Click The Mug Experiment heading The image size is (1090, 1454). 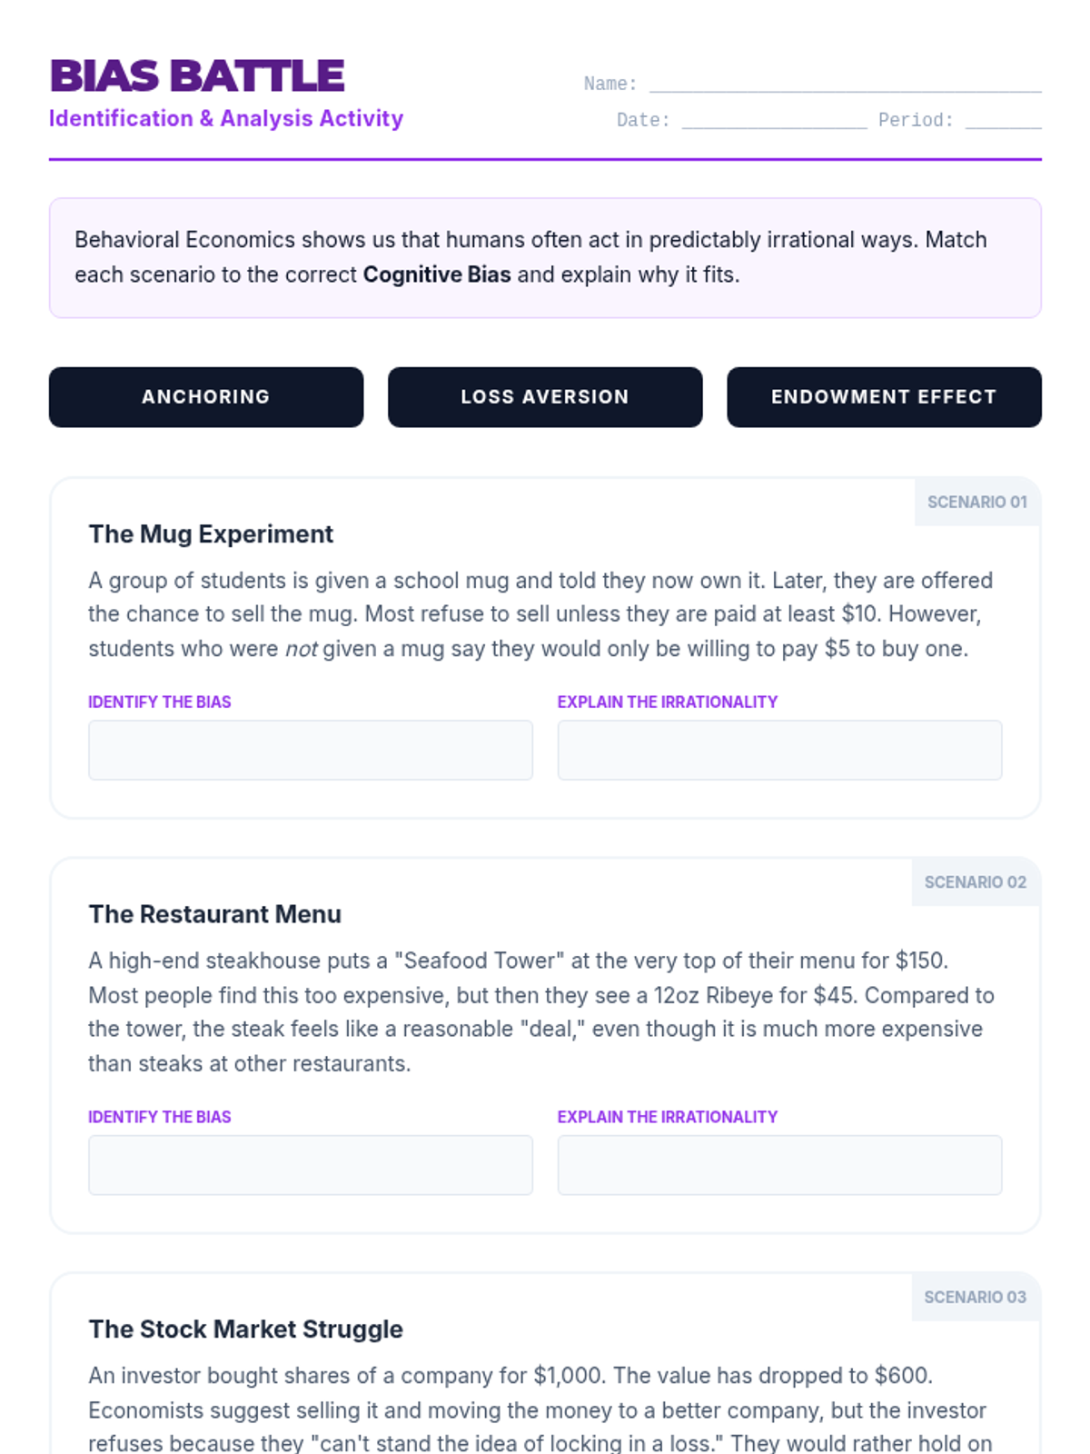point(211,534)
